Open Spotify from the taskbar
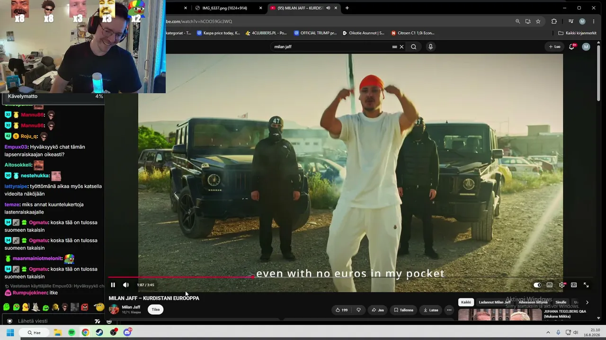606x340 pixels. pos(71,332)
